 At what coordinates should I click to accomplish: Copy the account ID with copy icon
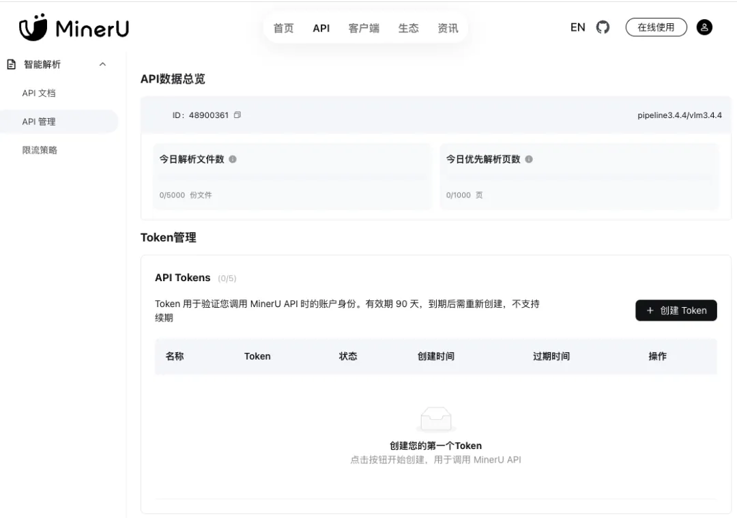tap(237, 115)
